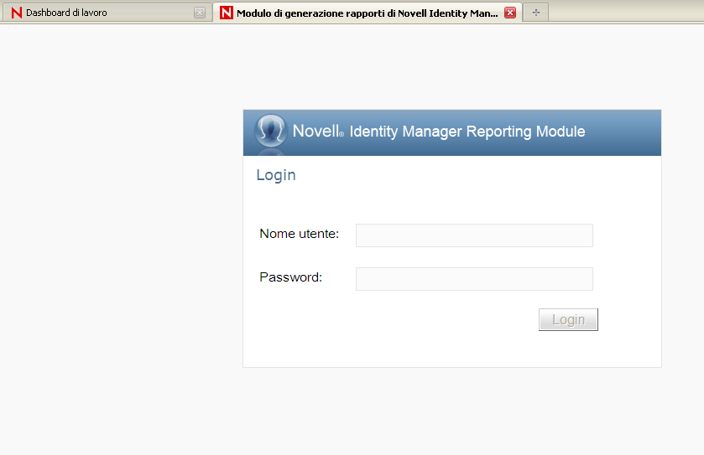The height and width of the screenshot is (455, 704).
Task: Click the Login button
Action: [568, 319]
